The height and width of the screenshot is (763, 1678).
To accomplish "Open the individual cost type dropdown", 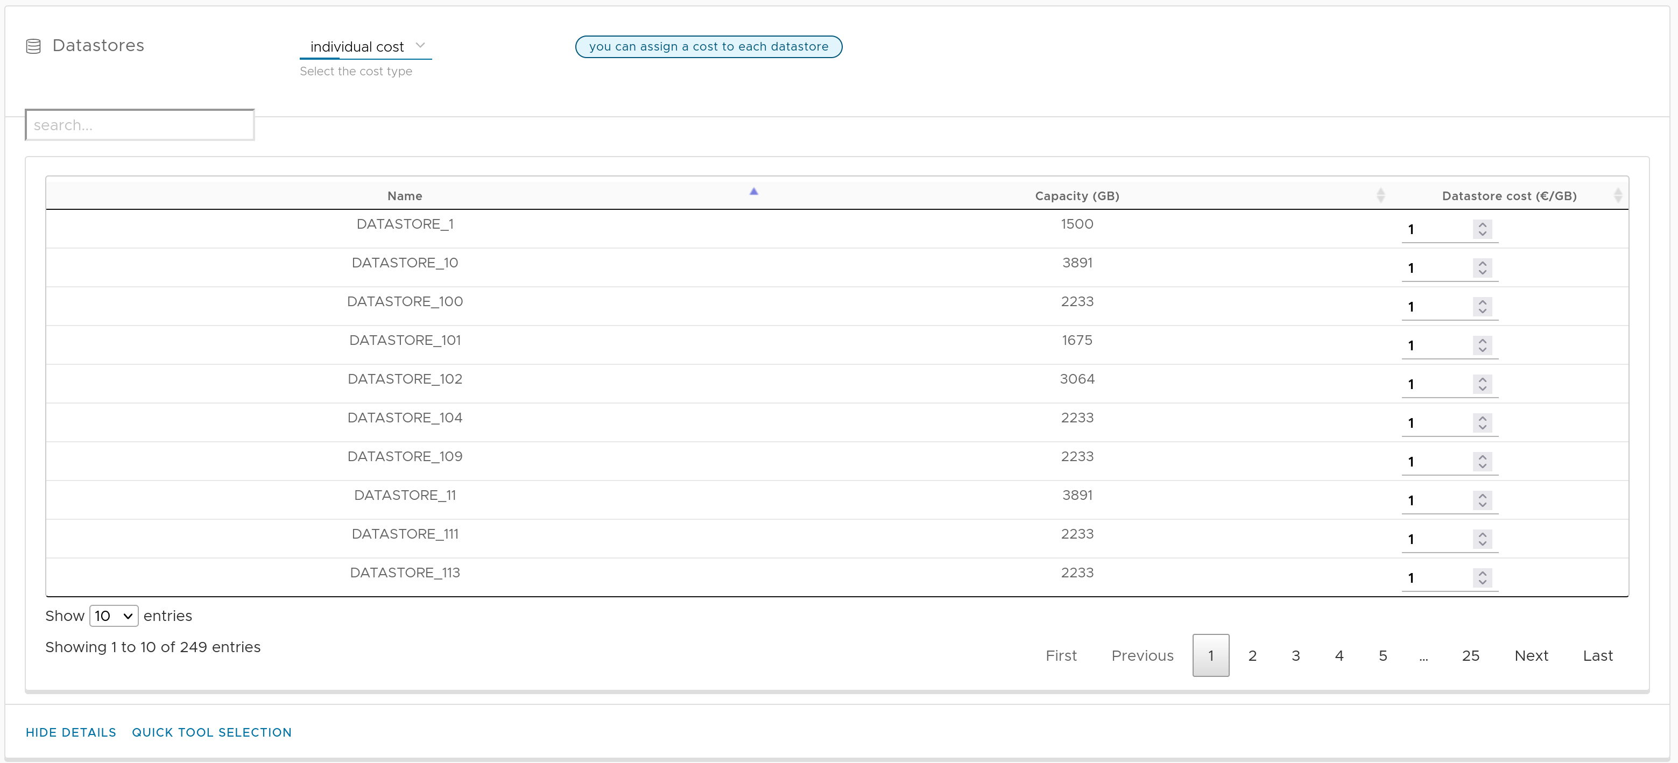I will pyautogui.click(x=365, y=47).
